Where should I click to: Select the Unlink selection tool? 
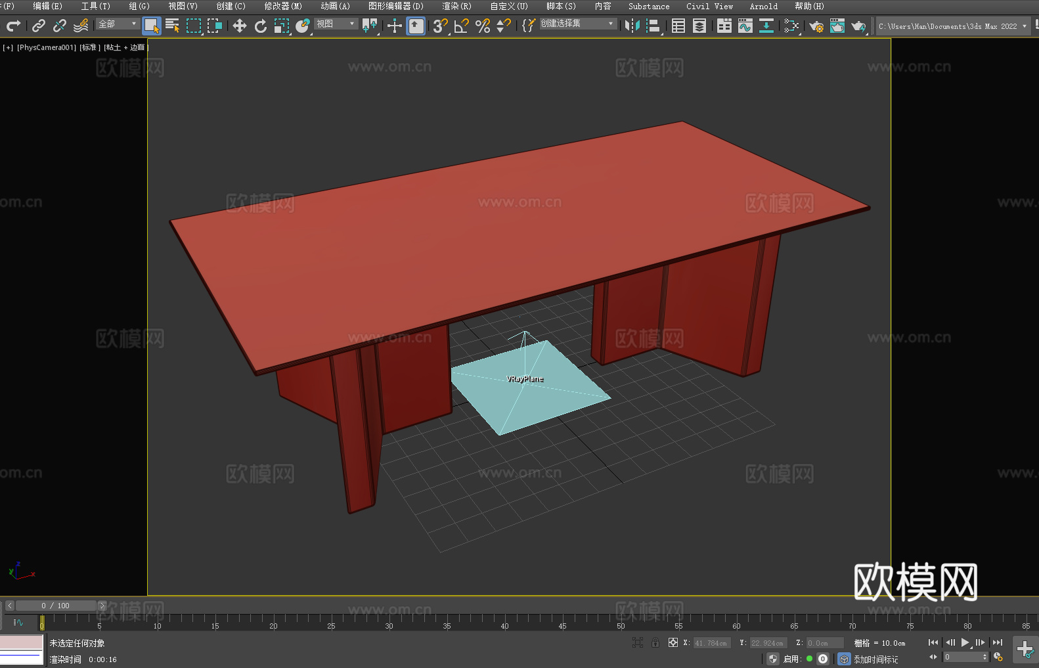pos(60,26)
